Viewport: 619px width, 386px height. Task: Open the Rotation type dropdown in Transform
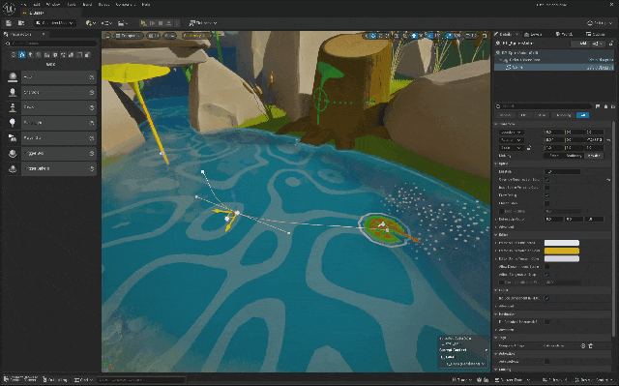pyautogui.click(x=512, y=140)
